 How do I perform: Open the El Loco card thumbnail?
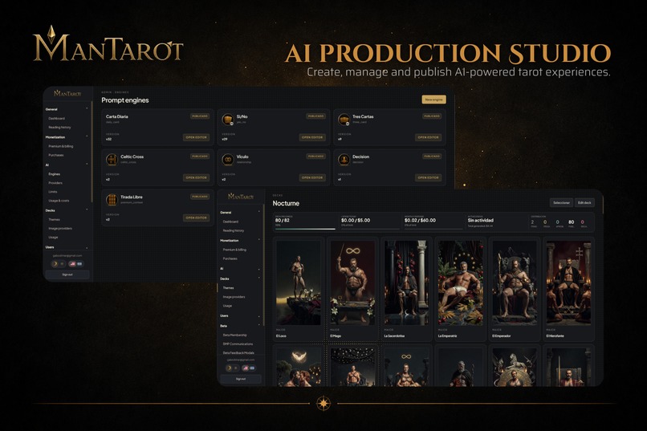(x=299, y=283)
